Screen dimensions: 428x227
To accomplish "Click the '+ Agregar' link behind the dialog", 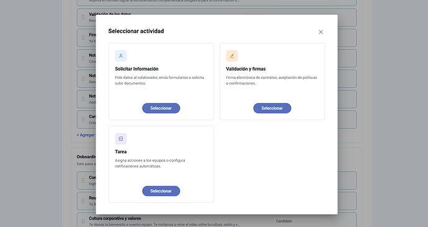I will 86,135.
